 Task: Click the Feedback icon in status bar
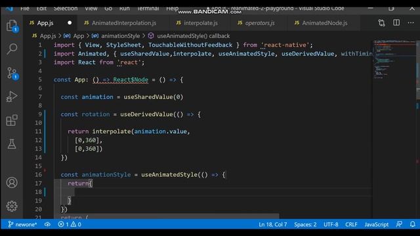[399, 224]
